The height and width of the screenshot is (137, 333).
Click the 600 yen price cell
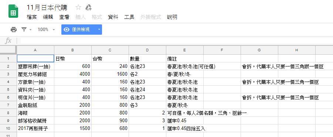coord(73,66)
